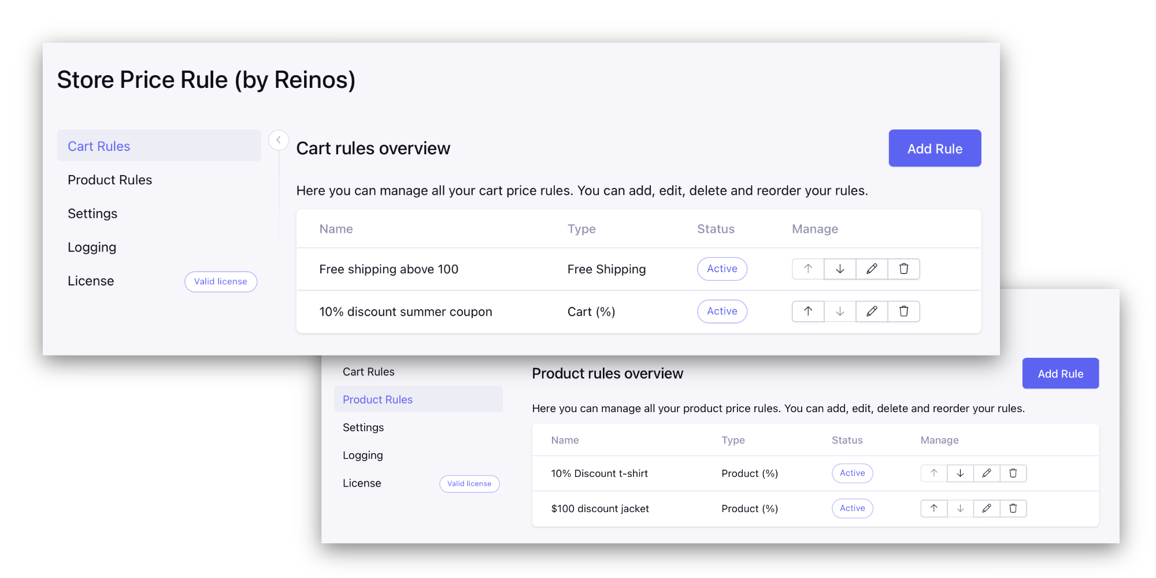Move '$100 discount jacket' rule up
The width and height of the screenshot is (1156, 578).
click(x=934, y=509)
